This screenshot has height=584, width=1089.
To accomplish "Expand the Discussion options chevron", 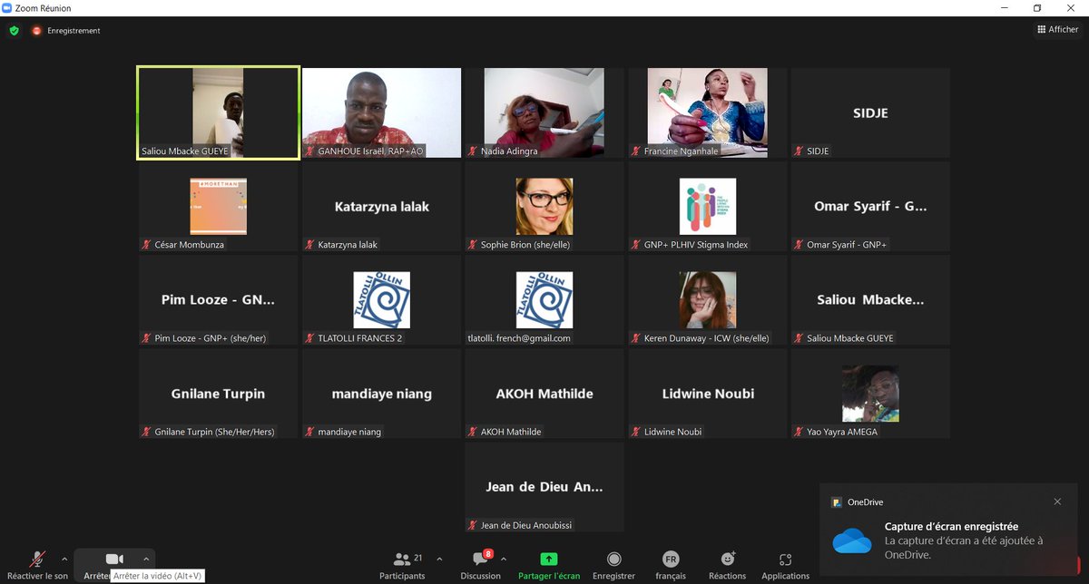I will coord(504,559).
